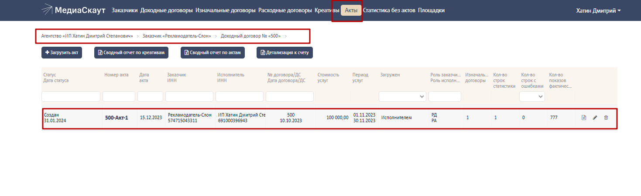Screen dimensions: 641x196
Task: Expand the Хатин Дмитрий user menu
Action: 599,10
